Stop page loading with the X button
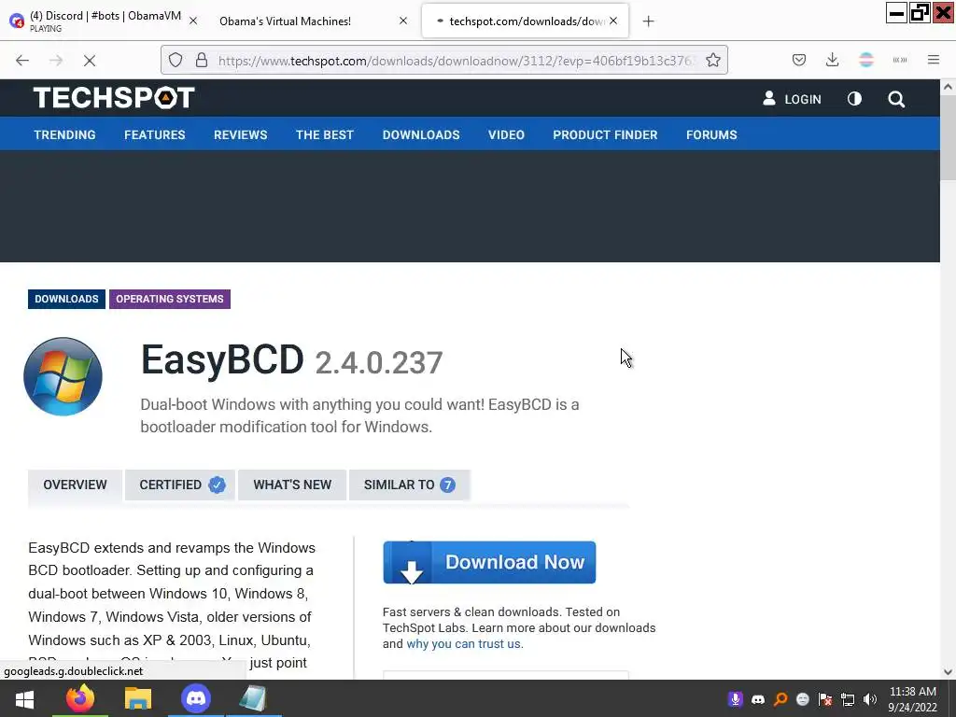The height and width of the screenshot is (717, 956). point(90,61)
